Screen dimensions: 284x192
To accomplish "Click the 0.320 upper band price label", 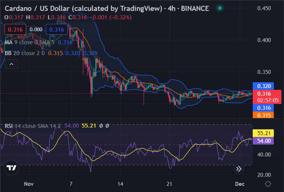I will 263,86.
